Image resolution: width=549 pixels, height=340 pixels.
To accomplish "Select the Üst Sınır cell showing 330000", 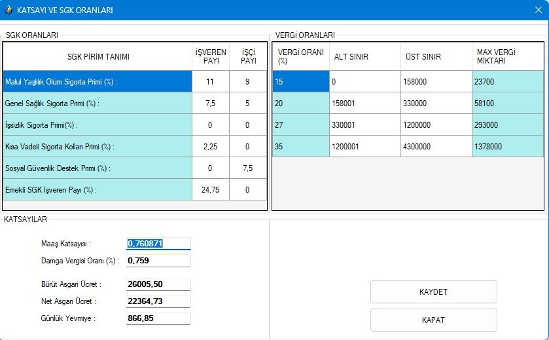I will [x=436, y=104].
